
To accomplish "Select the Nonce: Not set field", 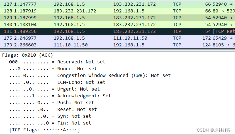I will (77, 68).
